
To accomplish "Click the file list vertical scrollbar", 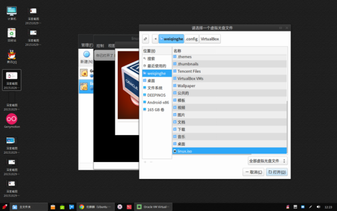I will tap(288, 128).
